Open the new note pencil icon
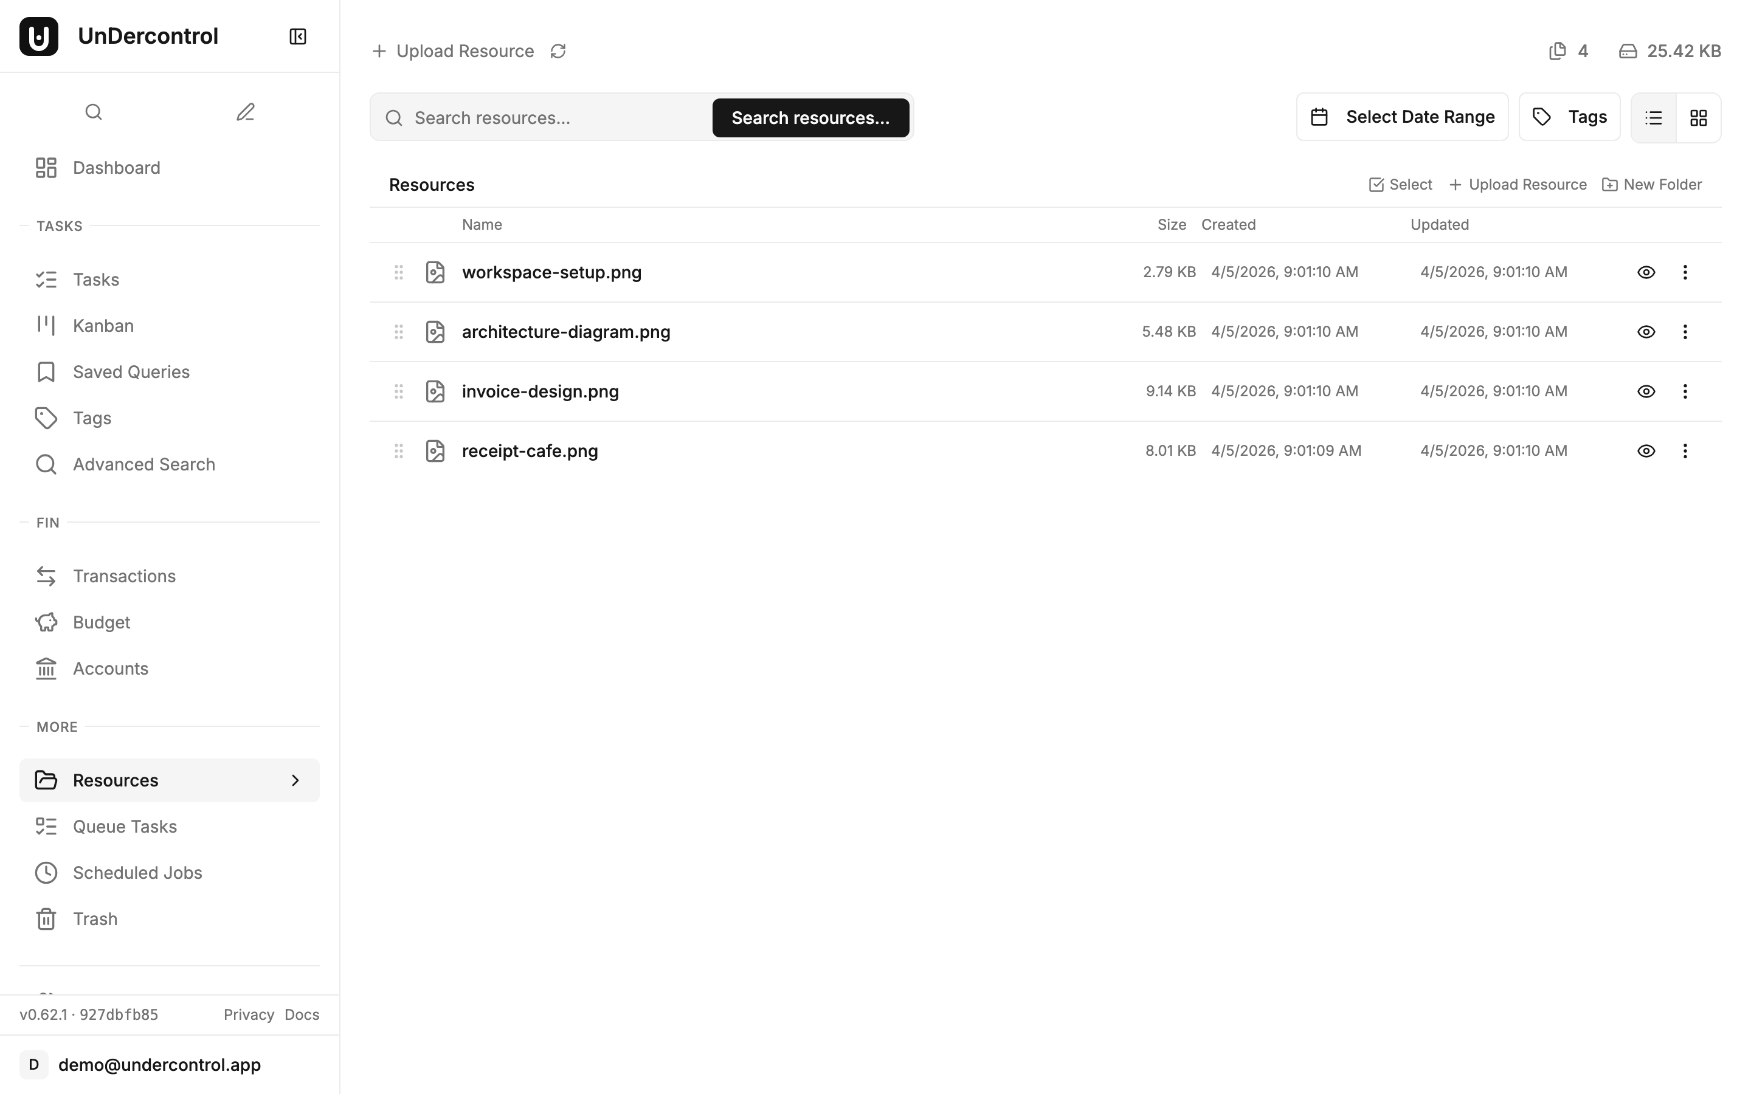The image size is (1751, 1094). point(245,111)
